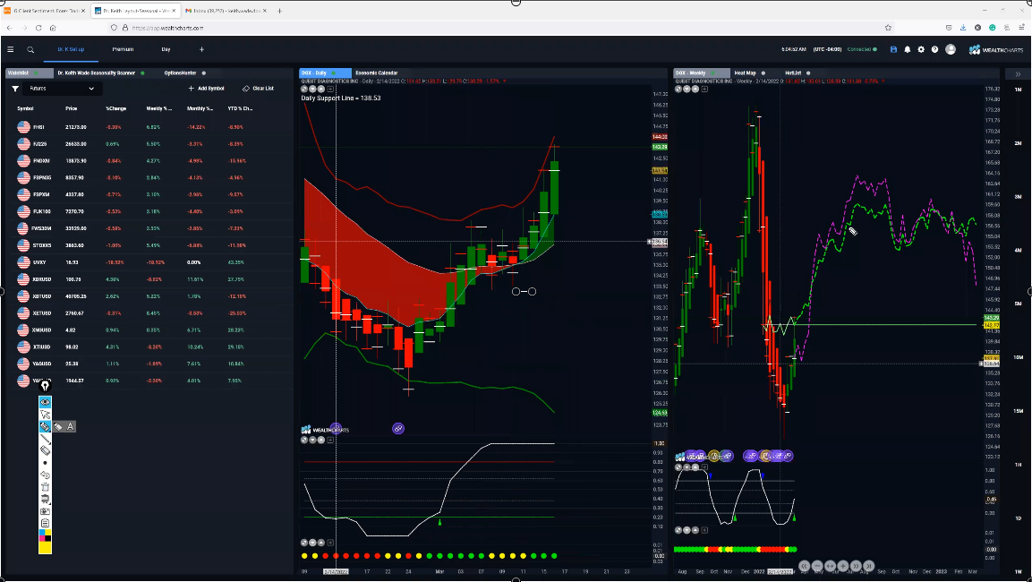The height and width of the screenshot is (582, 1032).
Task: Undo the last annotation
Action: 45,475
